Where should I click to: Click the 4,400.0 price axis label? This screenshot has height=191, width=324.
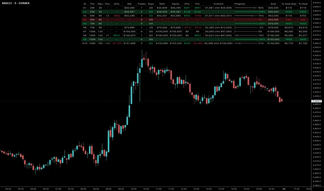pos(317,173)
